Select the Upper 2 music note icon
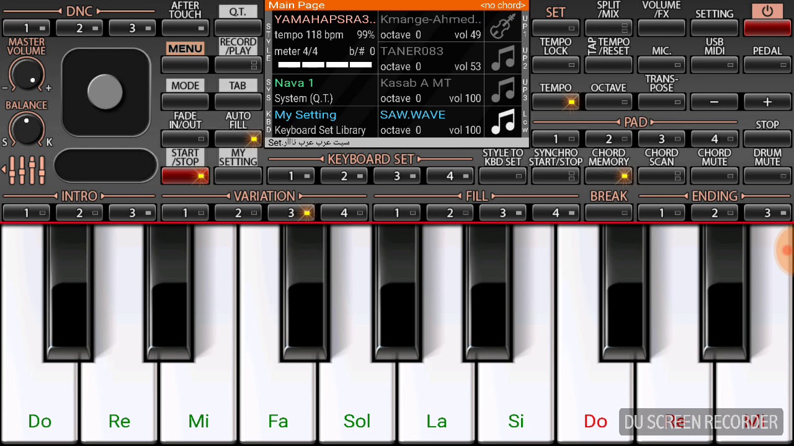The width and height of the screenshot is (794, 446). [x=503, y=58]
